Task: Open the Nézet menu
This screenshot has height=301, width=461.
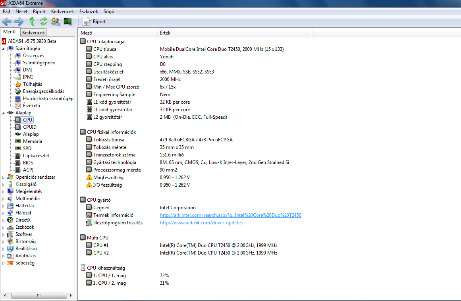Action: (21, 12)
